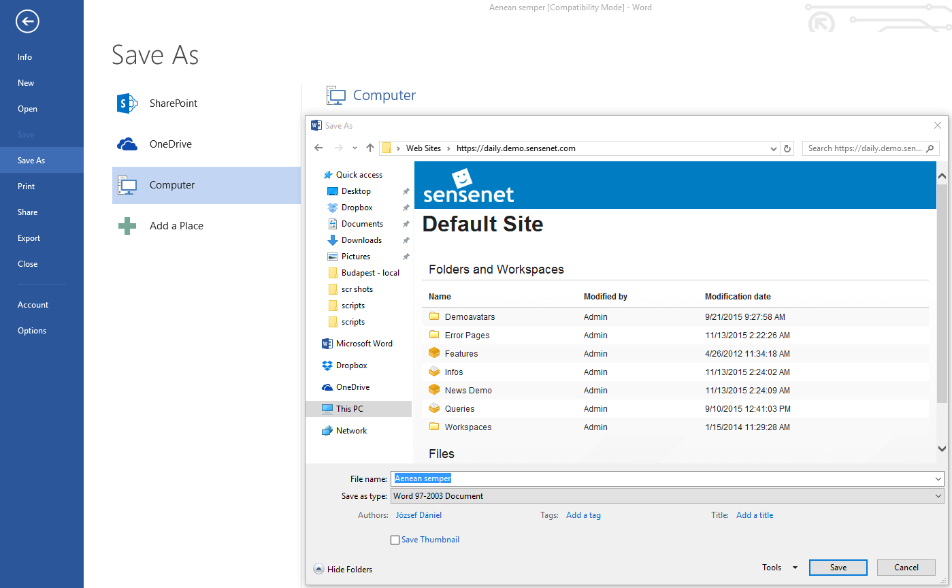Select the OneDrive cloud icon under Save As
This screenshot has height=588, width=952.
tap(127, 144)
